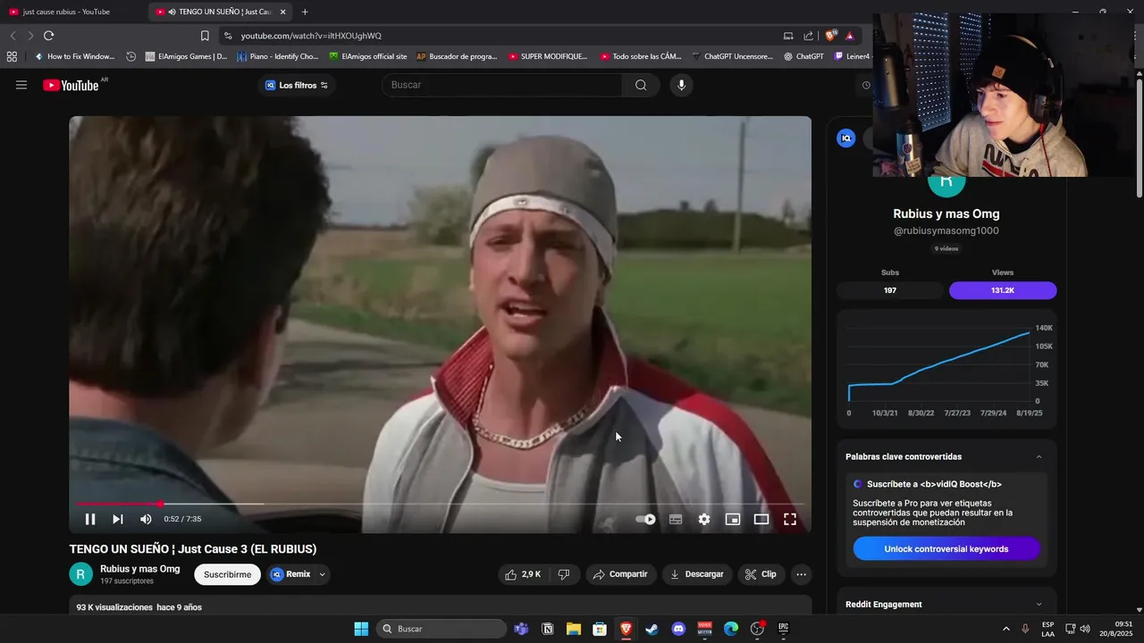The image size is (1144, 643).
Task: Click the YouTube search magnifier button
Action: coord(641,85)
